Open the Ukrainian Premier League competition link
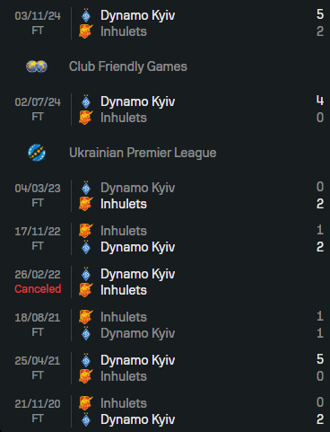Image resolution: width=330 pixels, height=432 pixels. (143, 153)
